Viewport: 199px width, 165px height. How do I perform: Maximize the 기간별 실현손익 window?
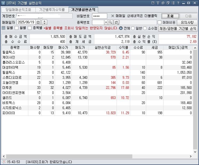(189, 3)
